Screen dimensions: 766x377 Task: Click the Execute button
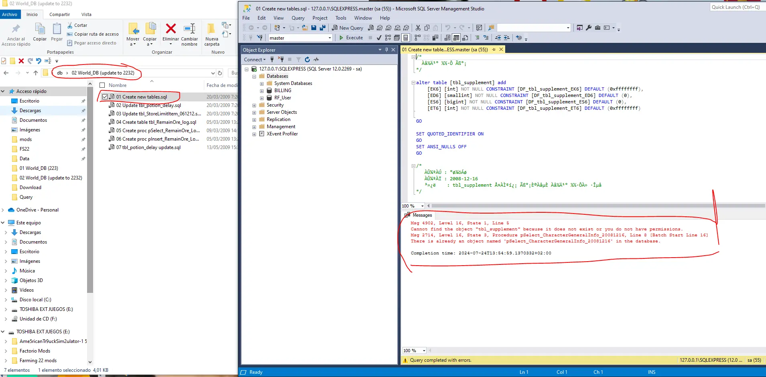tap(351, 38)
